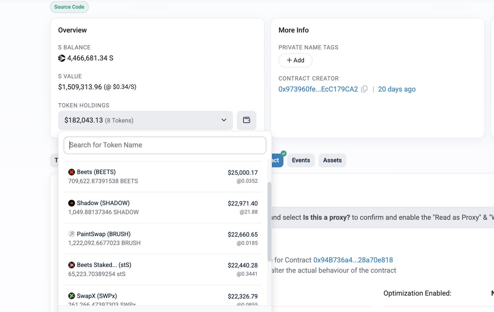Open the 20 days ago creation transaction
494x312 pixels.
tap(397, 89)
